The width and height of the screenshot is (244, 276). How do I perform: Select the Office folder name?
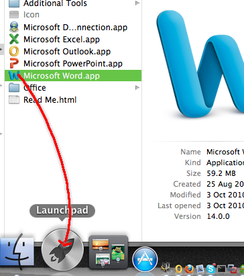35,88
